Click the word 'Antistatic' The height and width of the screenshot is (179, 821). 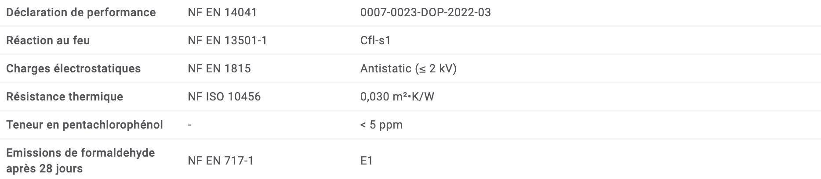pos(385,68)
